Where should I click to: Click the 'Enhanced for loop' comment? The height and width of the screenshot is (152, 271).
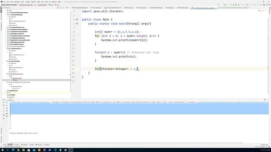143,52
